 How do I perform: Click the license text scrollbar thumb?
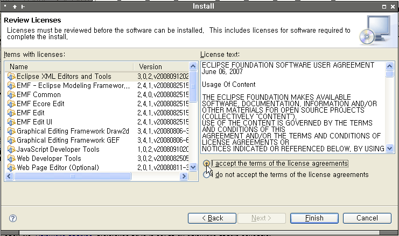tap(390, 74)
